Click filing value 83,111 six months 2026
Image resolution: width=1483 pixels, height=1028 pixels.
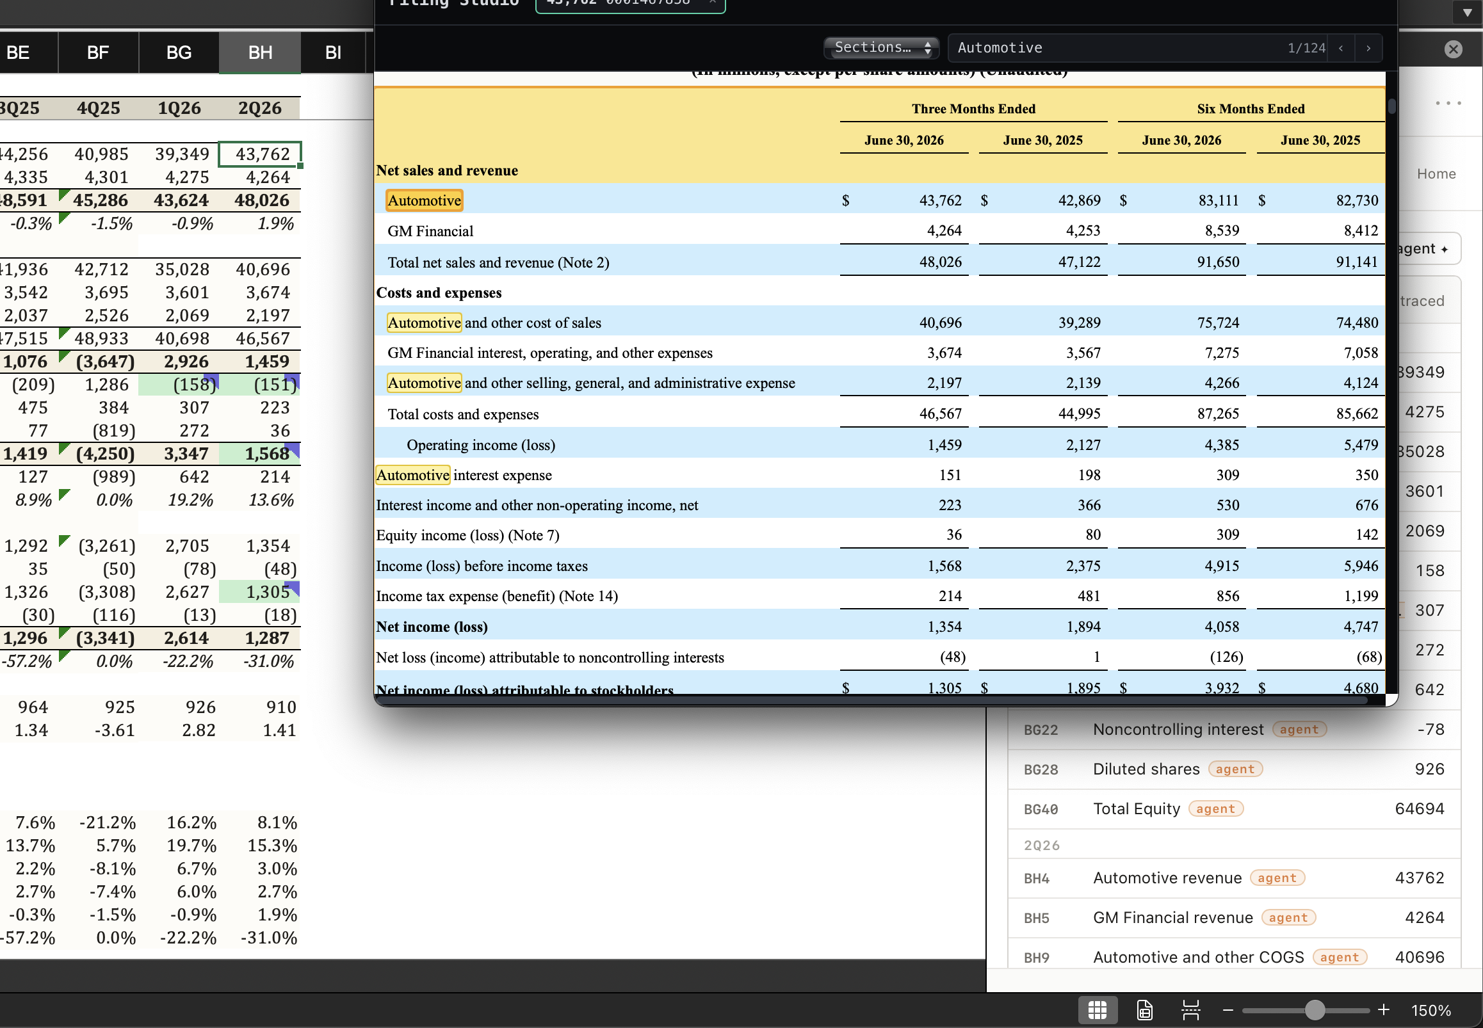coord(1219,200)
